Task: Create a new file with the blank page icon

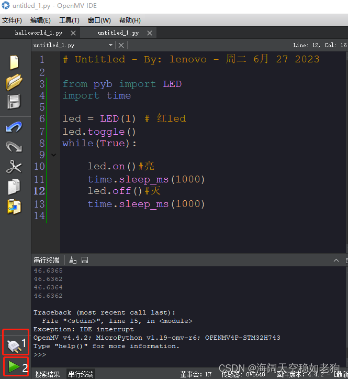Action: point(14,62)
